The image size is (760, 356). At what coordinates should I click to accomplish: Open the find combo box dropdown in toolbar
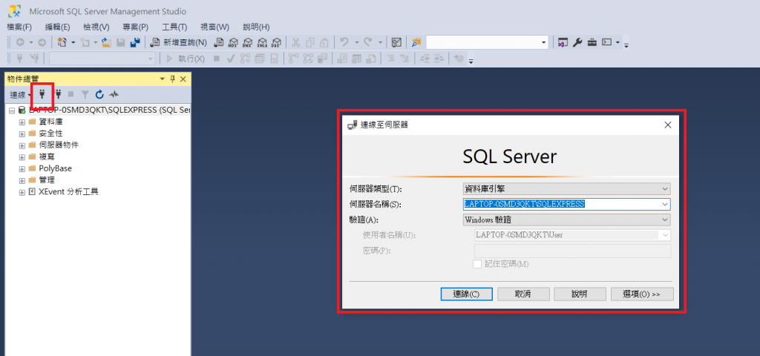(543, 42)
